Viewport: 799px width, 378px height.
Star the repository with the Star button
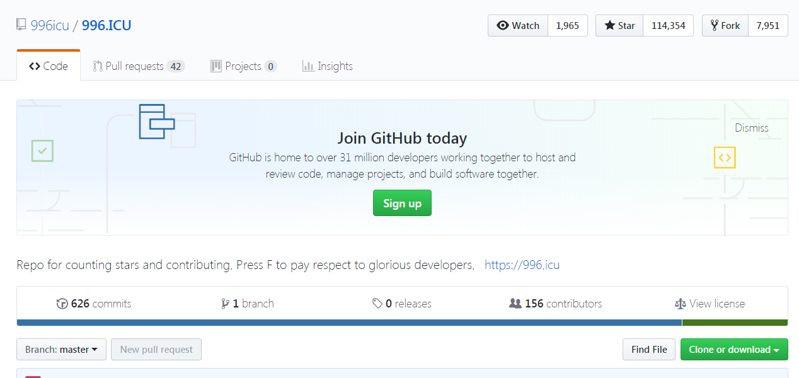pos(619,26)
